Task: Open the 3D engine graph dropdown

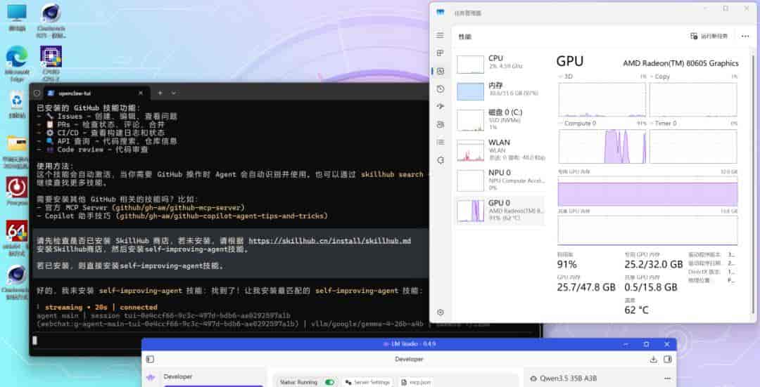Action: click(x=566, y=77)
